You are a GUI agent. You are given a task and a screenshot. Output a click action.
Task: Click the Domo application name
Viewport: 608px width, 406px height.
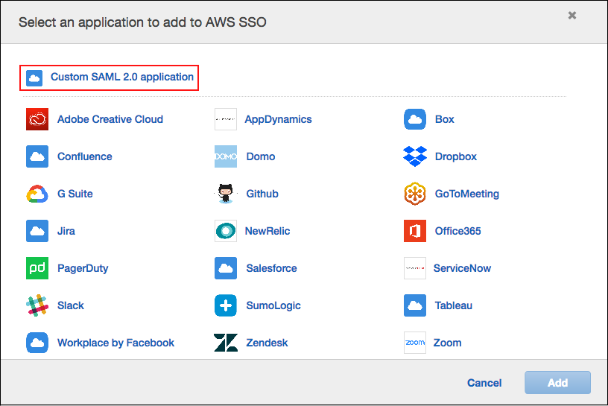tap(261, 156)
